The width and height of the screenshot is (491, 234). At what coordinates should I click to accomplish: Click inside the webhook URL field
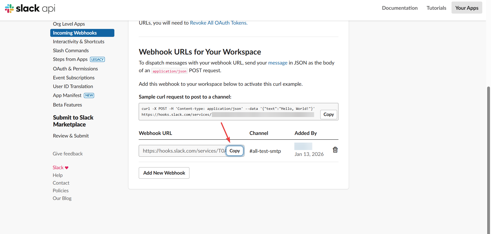tap(179, 151)
